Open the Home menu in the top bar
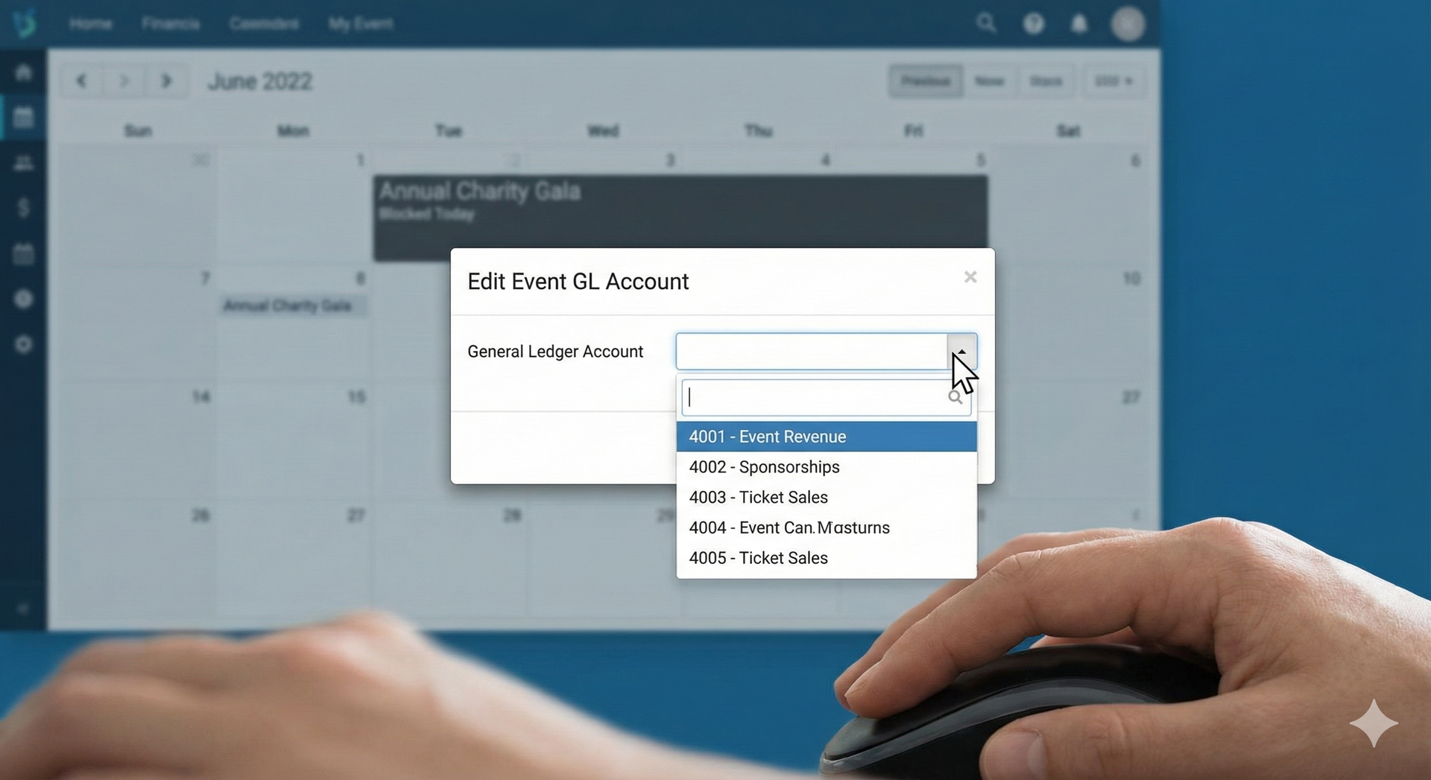This screenshot has width=1431, height=780. pyautogui.click(x=91, y=24)
